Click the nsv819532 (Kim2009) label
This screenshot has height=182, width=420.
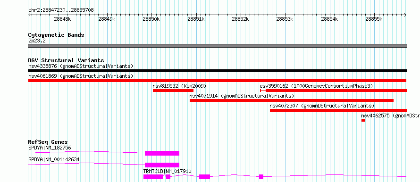(179, 86)
